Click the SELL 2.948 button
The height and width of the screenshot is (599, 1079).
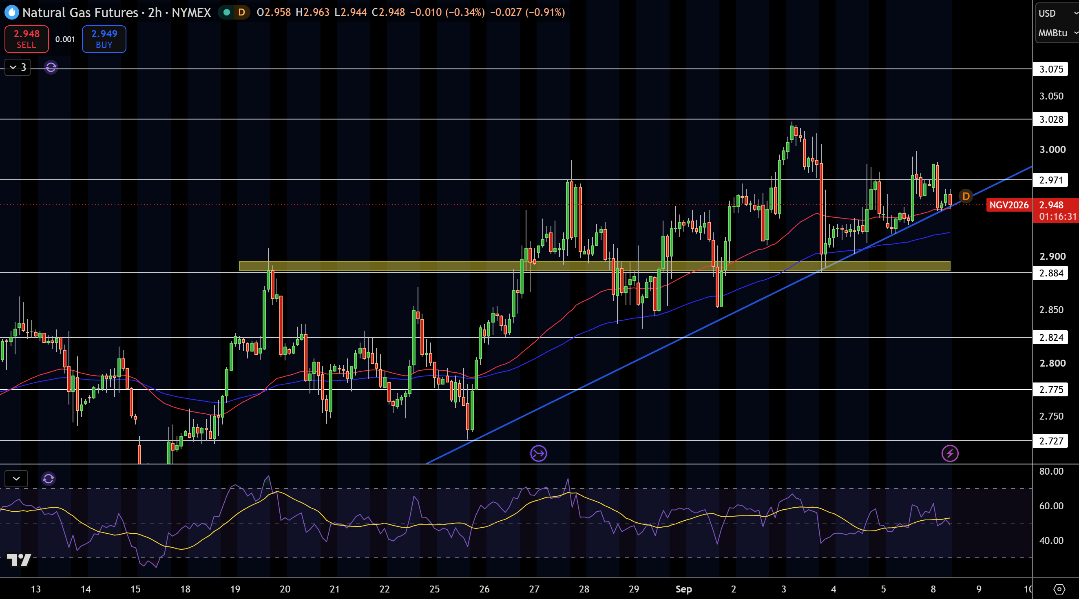pyautogui.click(x=27, y=39)
